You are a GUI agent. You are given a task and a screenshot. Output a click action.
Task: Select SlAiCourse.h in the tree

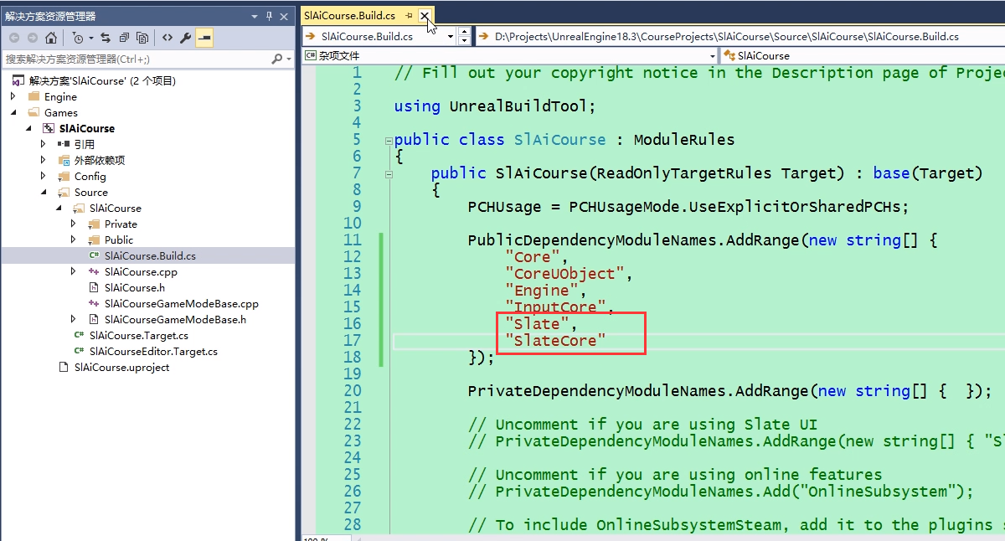pyautogui.click(x=135, y=287)
